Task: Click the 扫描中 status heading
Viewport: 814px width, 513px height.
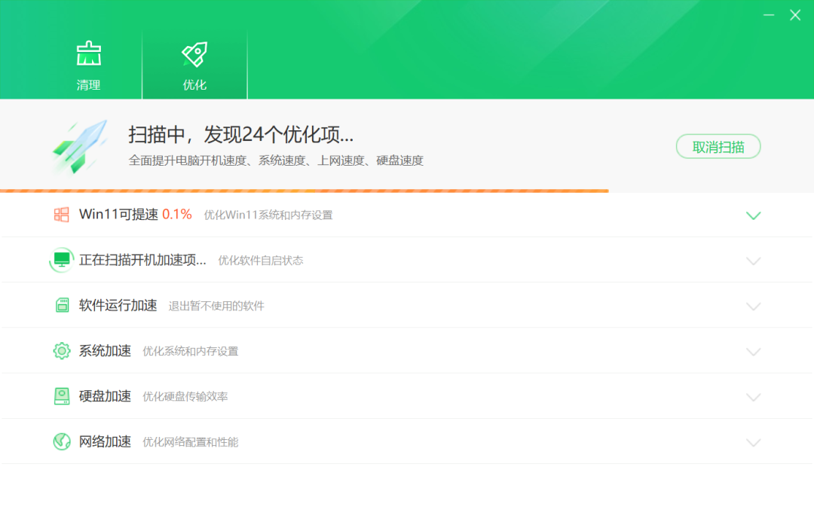Action: 241,134
